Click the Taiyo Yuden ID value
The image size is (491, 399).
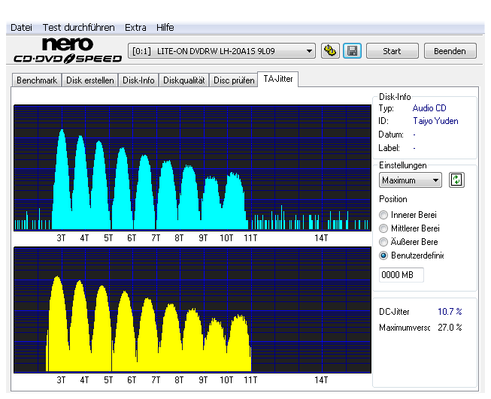[435, 121]
